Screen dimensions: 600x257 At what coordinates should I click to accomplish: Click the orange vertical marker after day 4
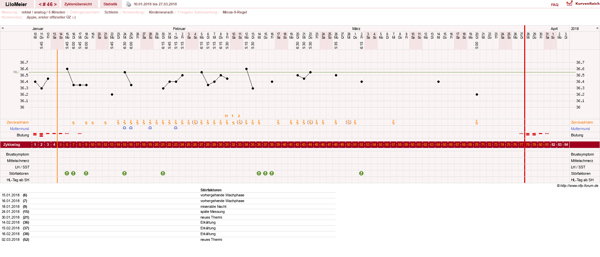click(57, 116)
